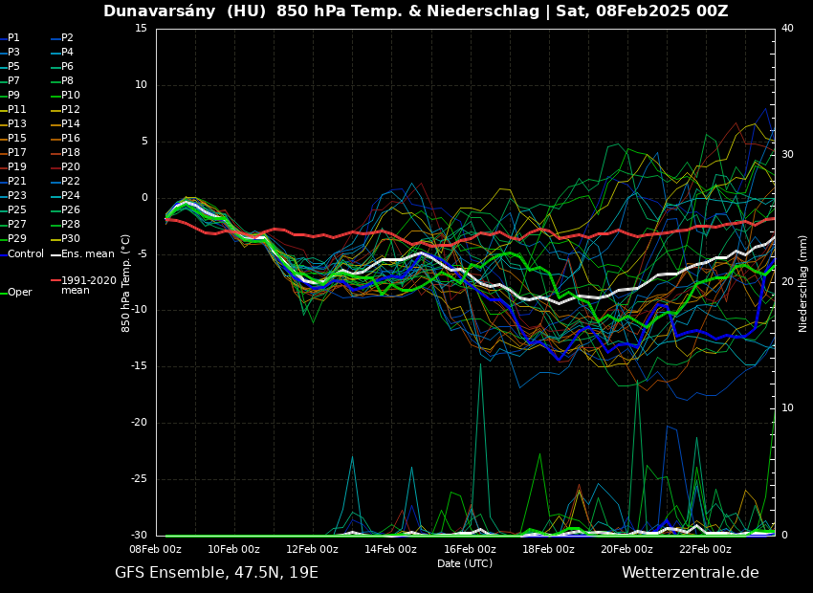This screenshot has width=813, height=593.
Task: Click the P30 legend entry
Action: click(x=71, y=239)
